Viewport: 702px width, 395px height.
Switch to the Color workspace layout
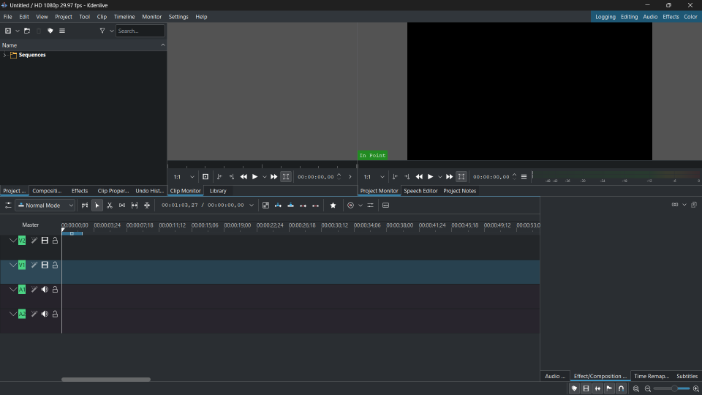690,17
